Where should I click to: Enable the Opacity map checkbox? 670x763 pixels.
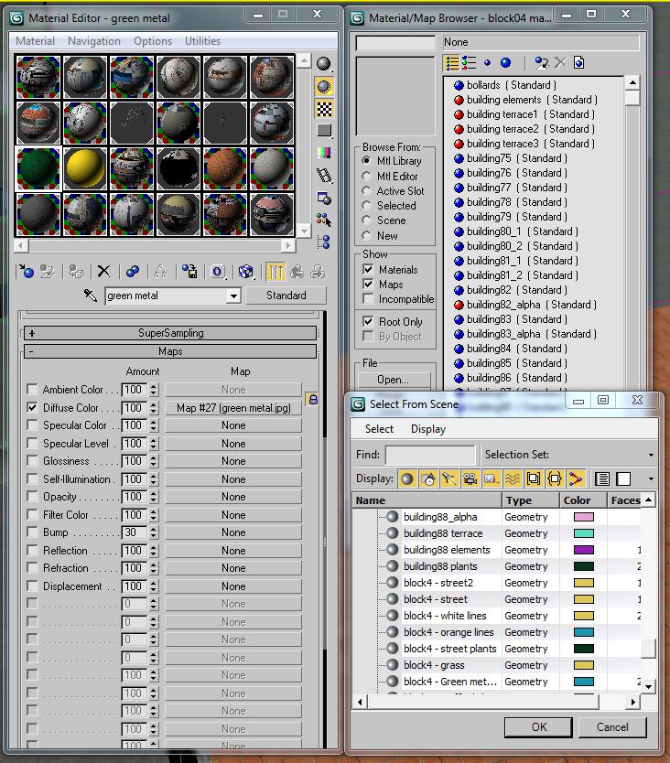click(x=32, y=497)
